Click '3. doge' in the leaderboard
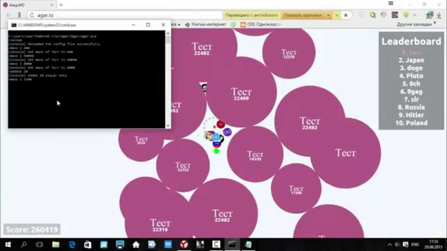This screenshot has width=447, height=251. [x=411, y=68]
